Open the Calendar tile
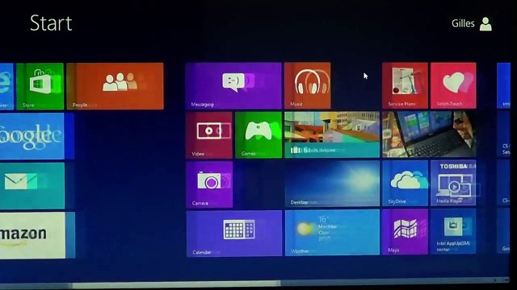The image size is (517, 290). pos(234,234)
